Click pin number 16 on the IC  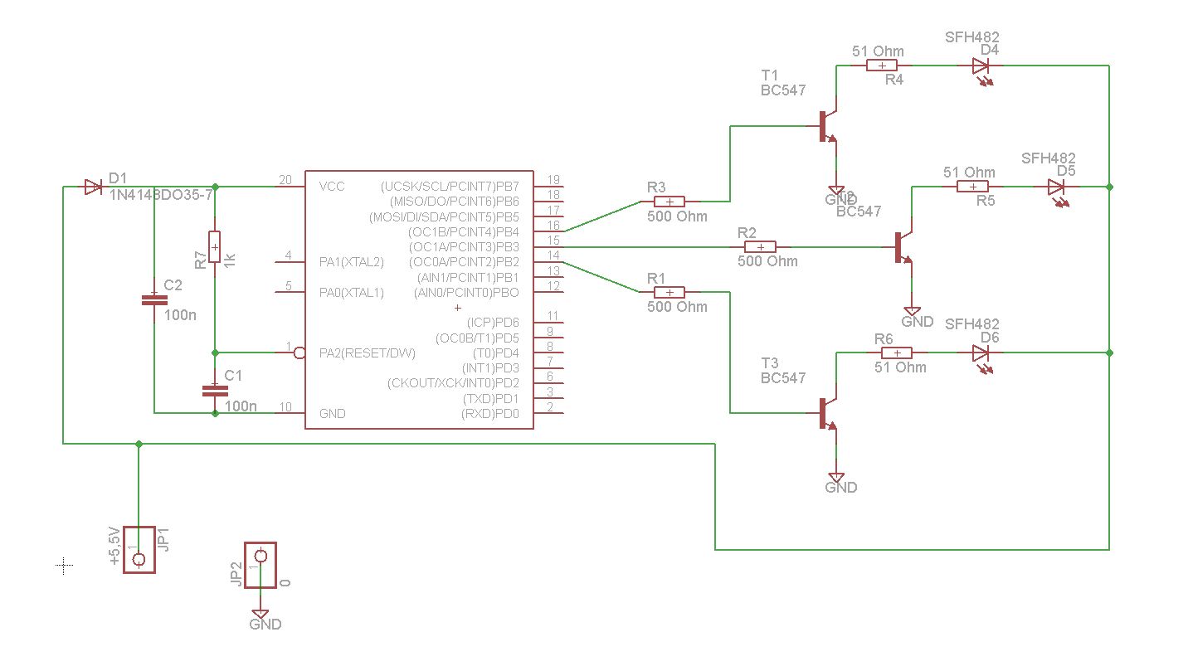point(553,225)
